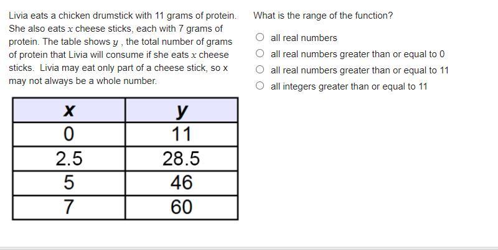498x250 pixels.
Task: Select 'all real numbers greater than or equal to 11'
Action: pos(260,70)
